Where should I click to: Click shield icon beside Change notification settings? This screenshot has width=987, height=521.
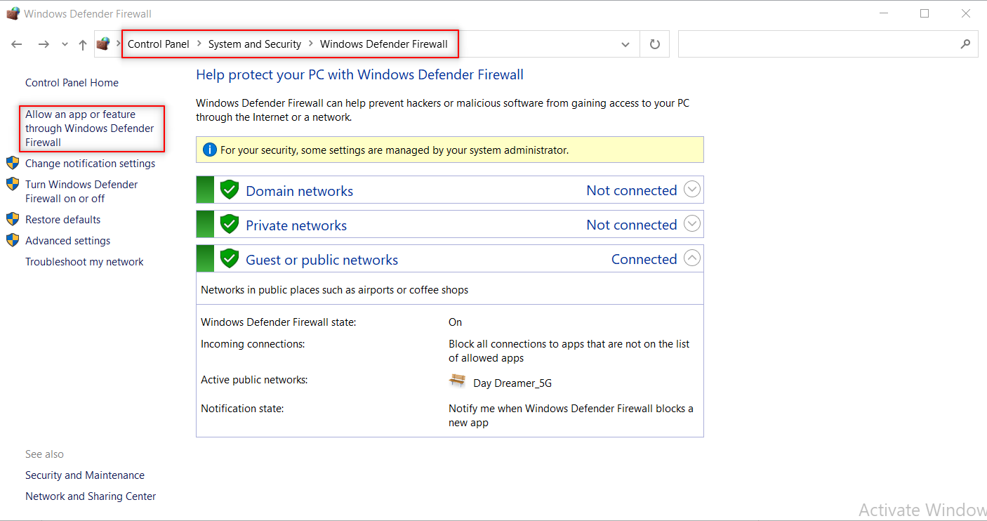(13, 163)
